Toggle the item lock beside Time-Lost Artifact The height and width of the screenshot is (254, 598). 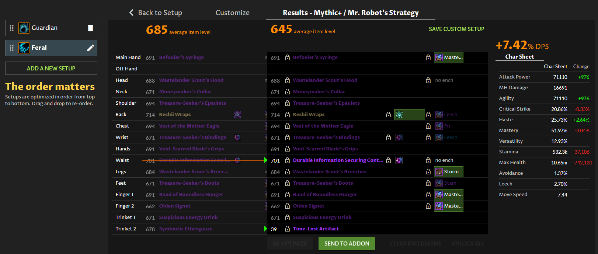click(287, 229)
